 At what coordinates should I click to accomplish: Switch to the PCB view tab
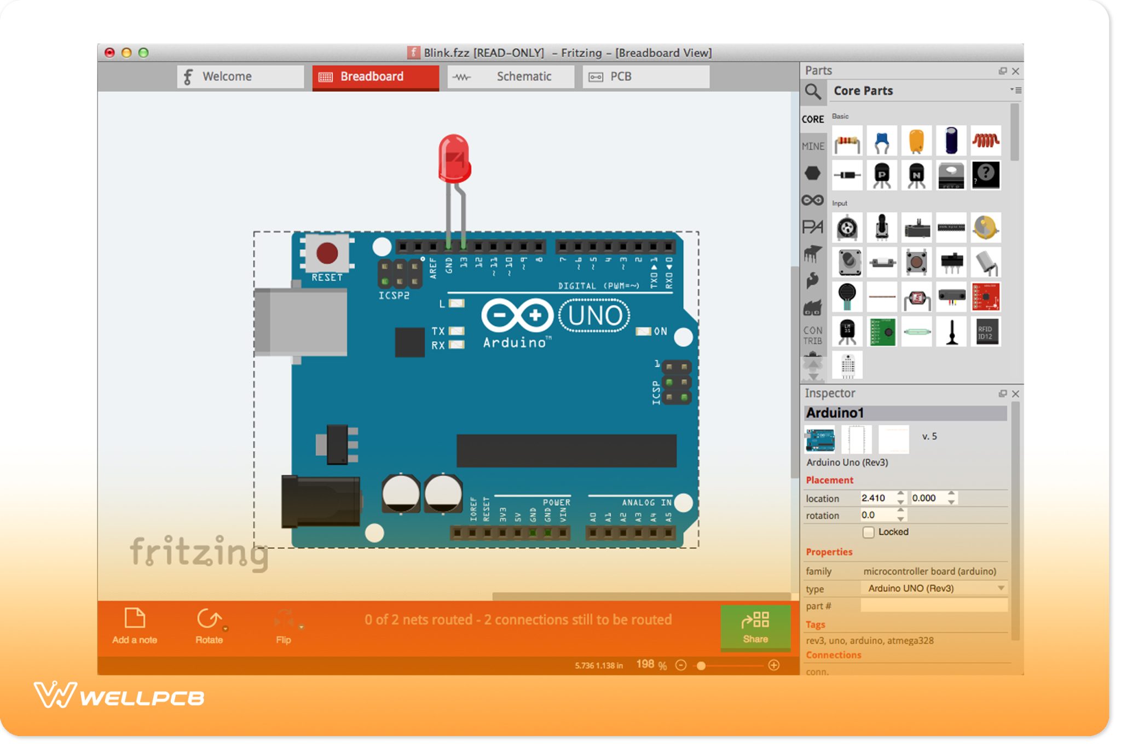(x=646, y=77)
